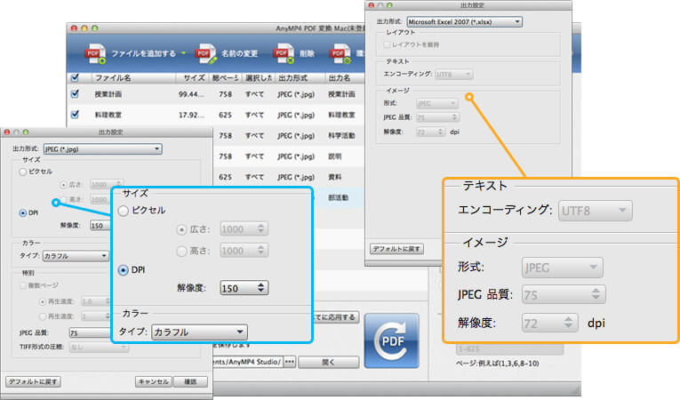
Task: Select the ピクセル radio button in the JPEG settings dialog
Action: [23, 172]
